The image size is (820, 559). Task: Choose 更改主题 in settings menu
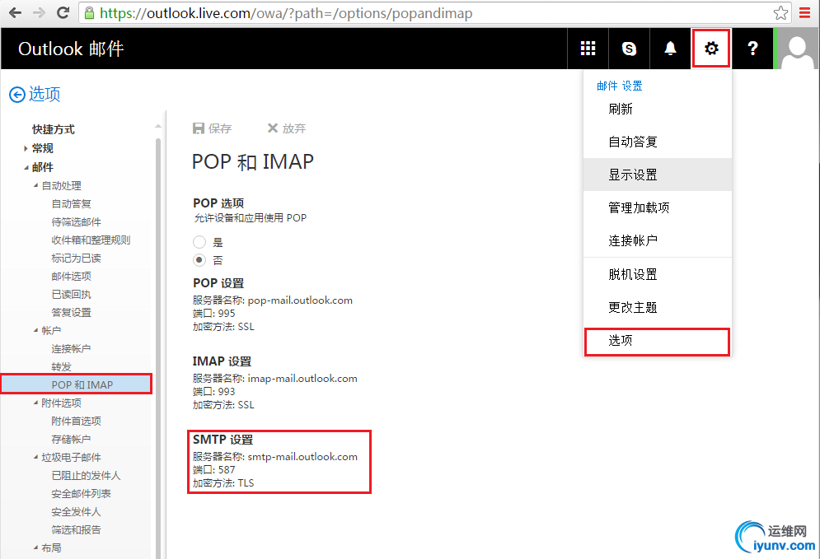point(658,307)
